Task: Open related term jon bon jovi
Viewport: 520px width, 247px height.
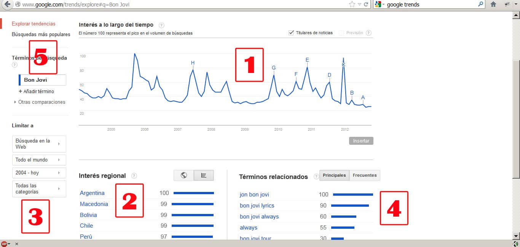Action: [254, 195]
